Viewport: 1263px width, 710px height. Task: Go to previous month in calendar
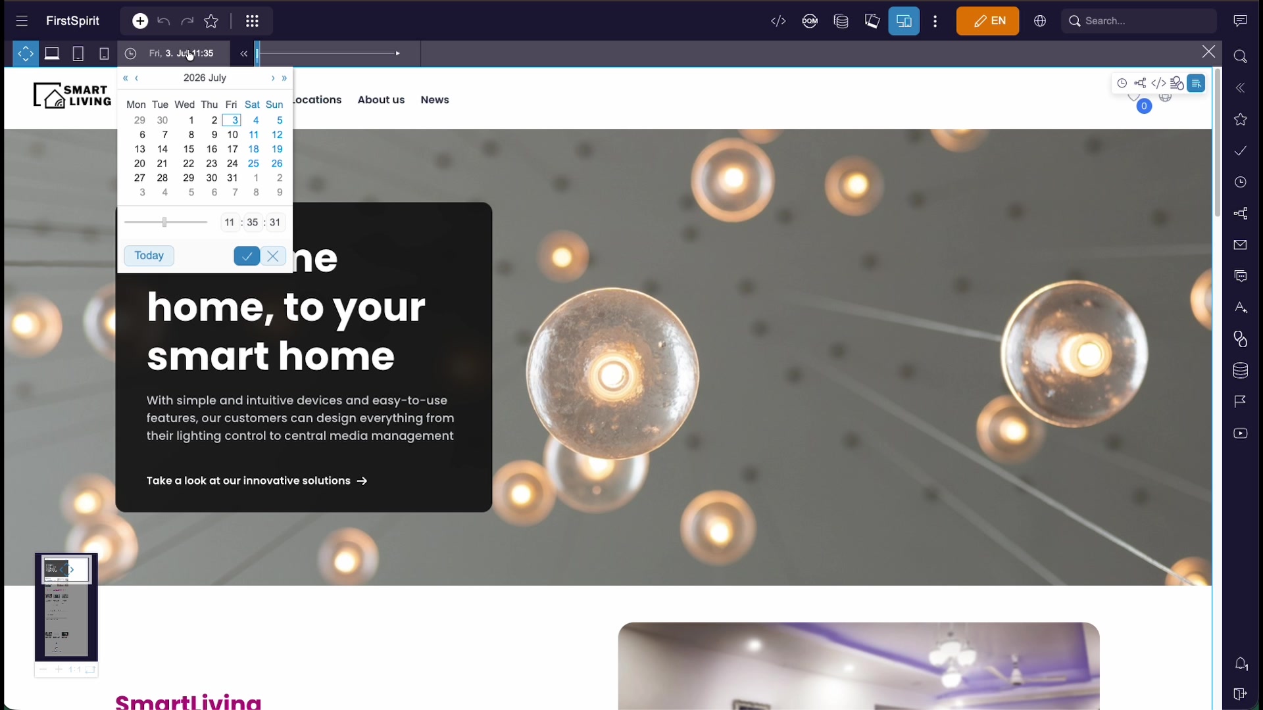136,78
